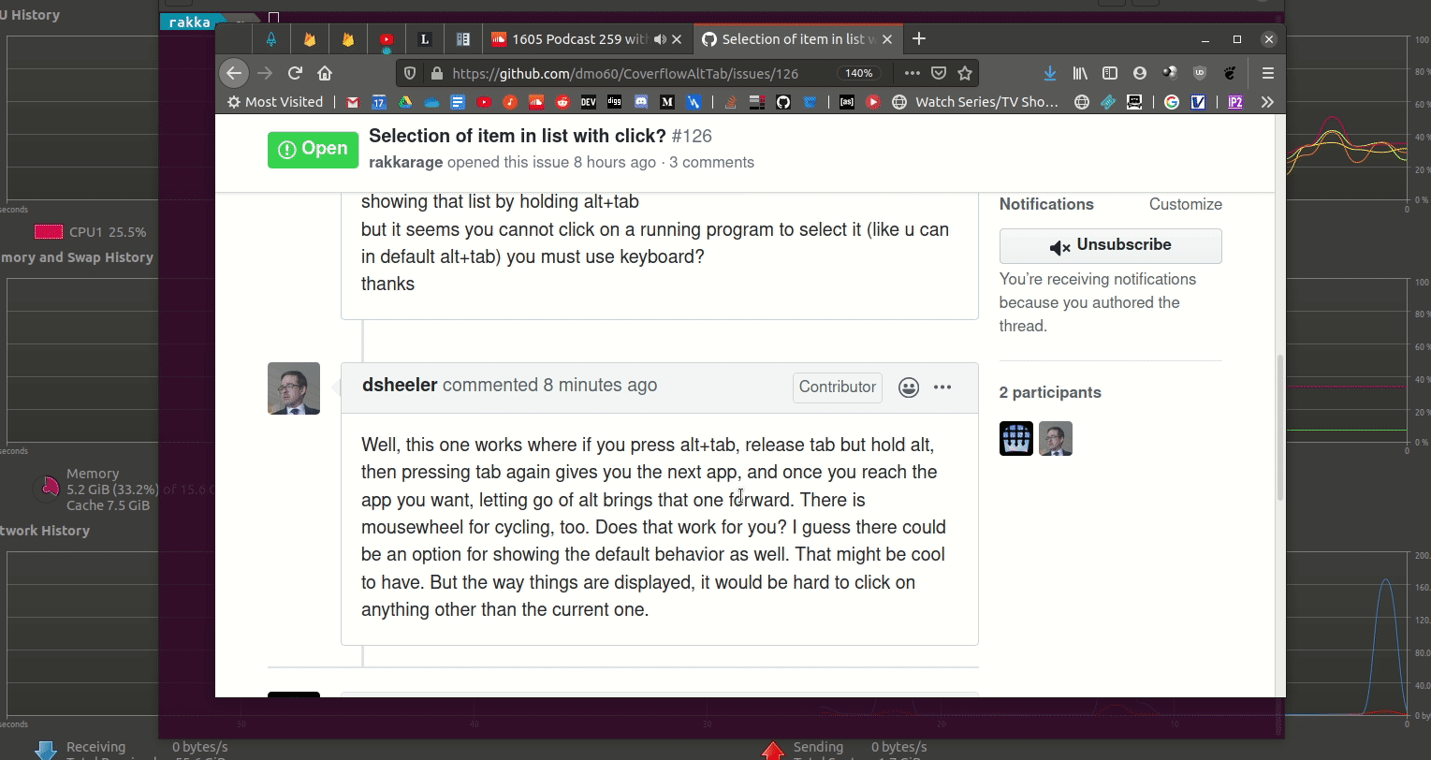This screenshot has height=760, width=1431.
Task: Reset the 140% zoom level badge
Action: [x=859, y=73]
